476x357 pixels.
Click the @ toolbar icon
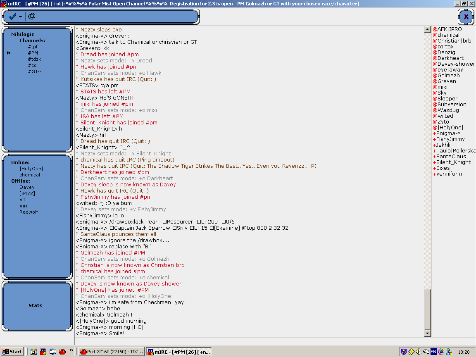(x=31, y=16)
